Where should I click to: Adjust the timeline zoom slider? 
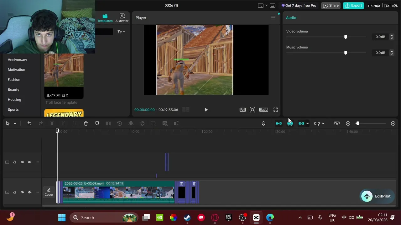click(357, 123)
